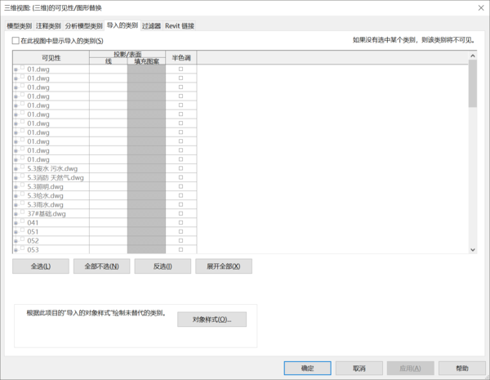Toggle visibility checkbox for 053 row
The width and height of the screenshot is (490, 380).
[22, 249]
